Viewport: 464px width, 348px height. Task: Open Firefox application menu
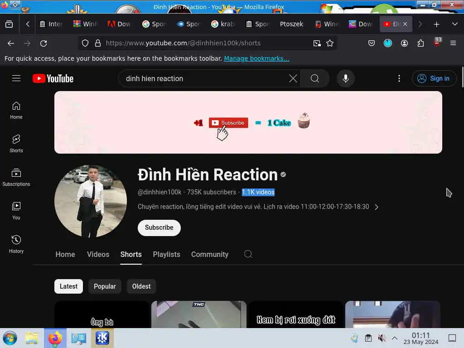click(453, 43)
